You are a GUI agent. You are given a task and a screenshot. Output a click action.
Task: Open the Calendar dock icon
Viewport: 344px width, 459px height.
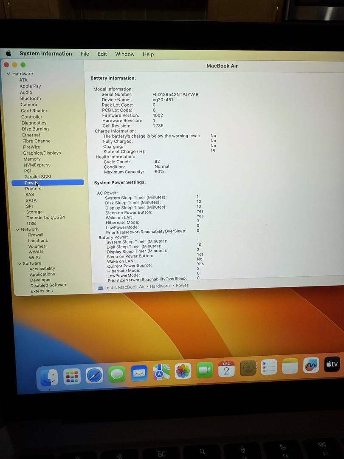pyautogui.click(x=226, y=369)
